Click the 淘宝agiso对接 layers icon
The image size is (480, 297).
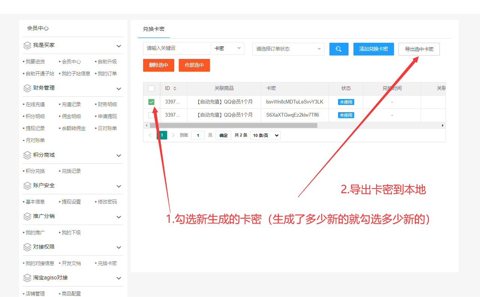click(x=27, y=278)
